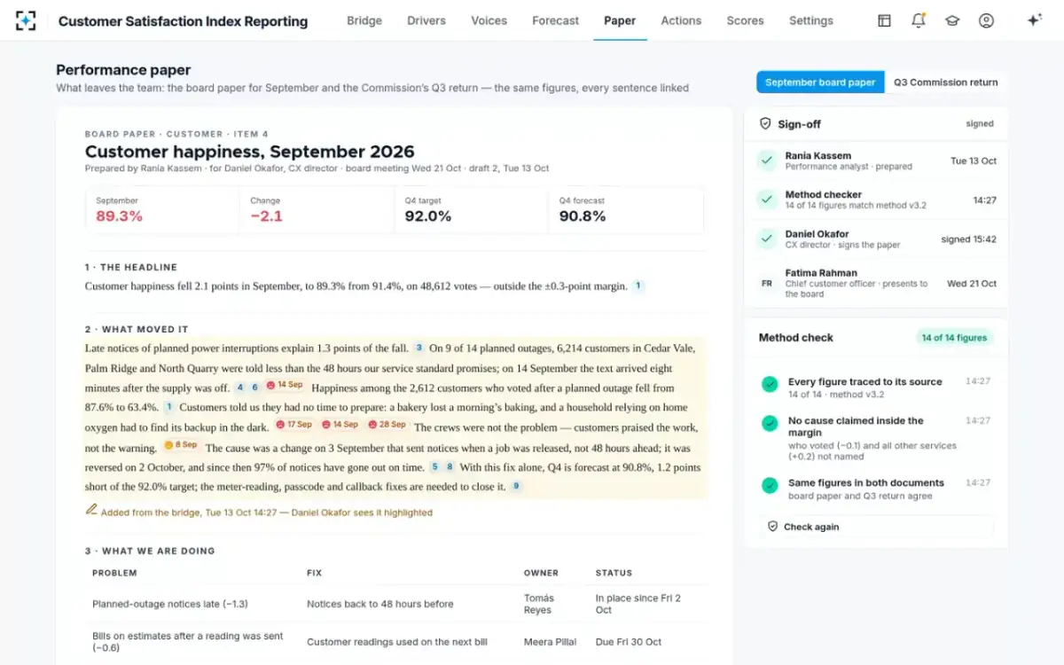Open the orange 8 Sep voice chip
The image size is (1064, 665).
180,445
